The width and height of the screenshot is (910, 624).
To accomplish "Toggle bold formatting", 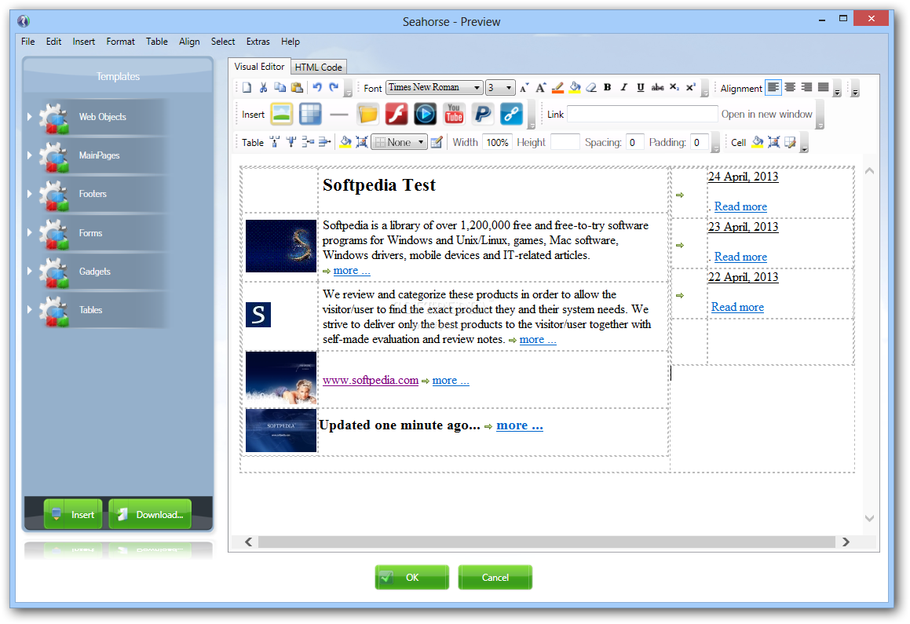I will coord(608,88).
